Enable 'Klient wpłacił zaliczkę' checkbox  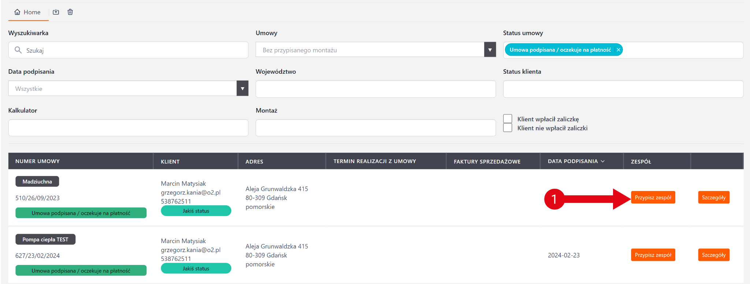pyautogui.click(x=508, y=119)
